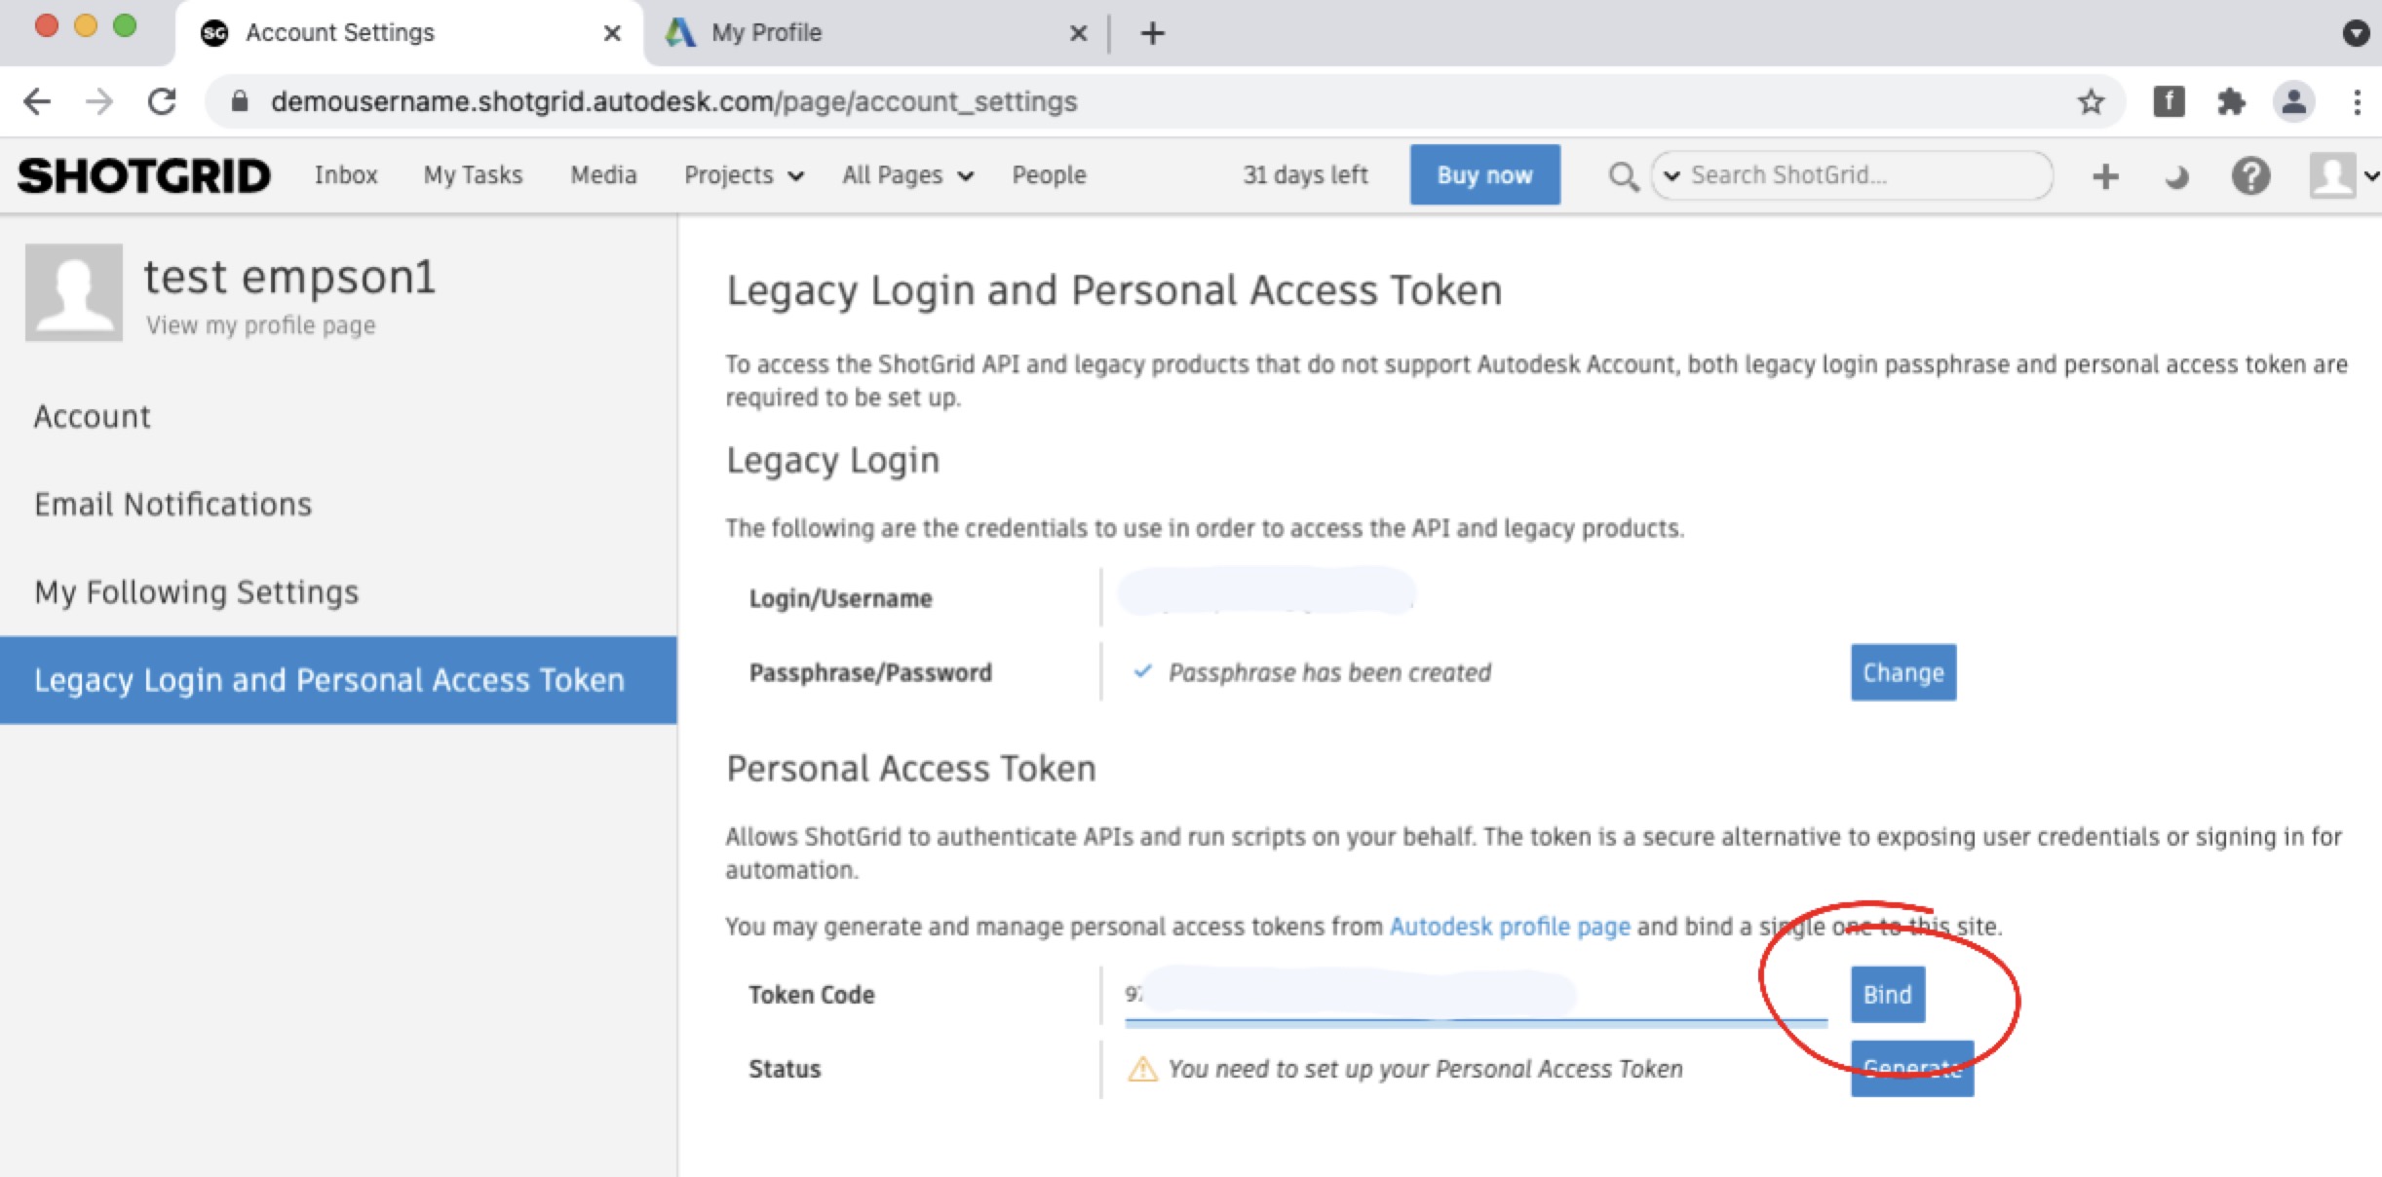Click the SHOTGRID logo
Viewport: 2382px width, 1177px height.
click(143, 175)
